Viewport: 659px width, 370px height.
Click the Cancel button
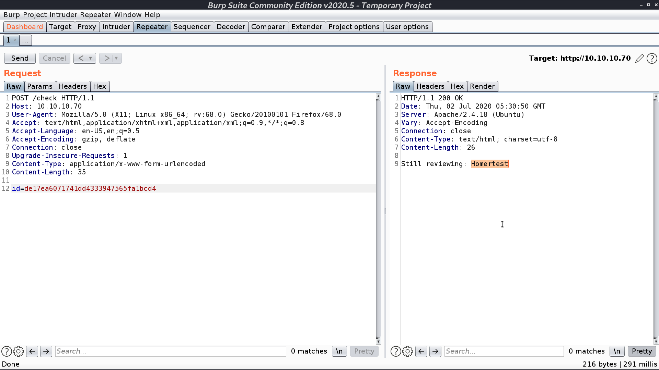tap(54, 58)
